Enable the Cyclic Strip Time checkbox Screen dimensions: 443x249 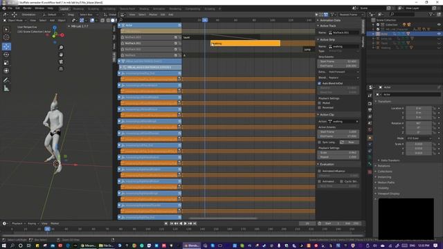341,181
